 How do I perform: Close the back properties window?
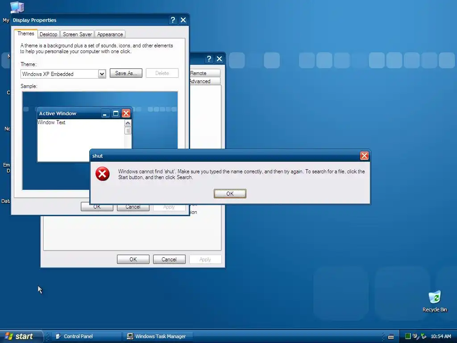click(x=219, y=59)
